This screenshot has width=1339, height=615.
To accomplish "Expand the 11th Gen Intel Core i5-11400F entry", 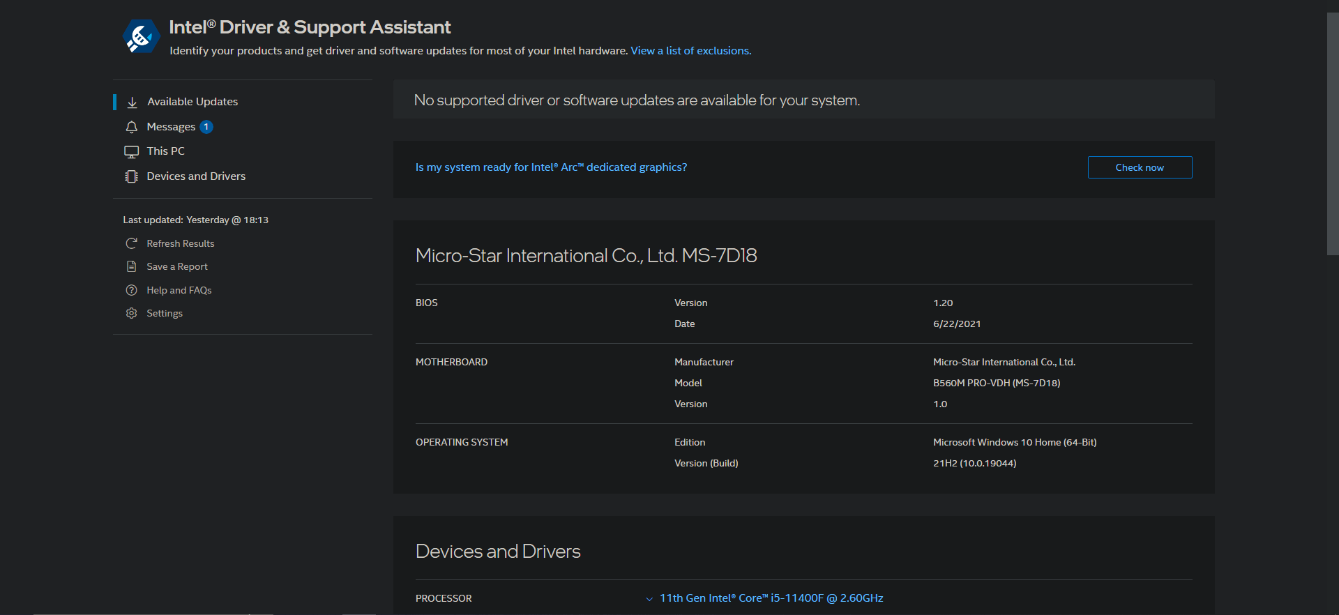I will (x=771, y=598).
